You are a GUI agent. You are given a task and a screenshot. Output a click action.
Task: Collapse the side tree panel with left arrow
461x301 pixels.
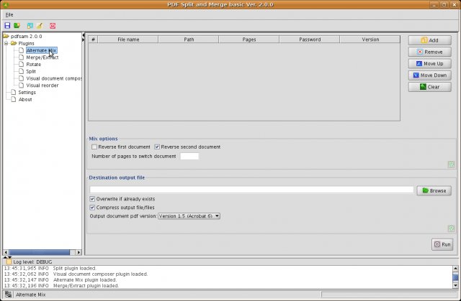[84, 35]
